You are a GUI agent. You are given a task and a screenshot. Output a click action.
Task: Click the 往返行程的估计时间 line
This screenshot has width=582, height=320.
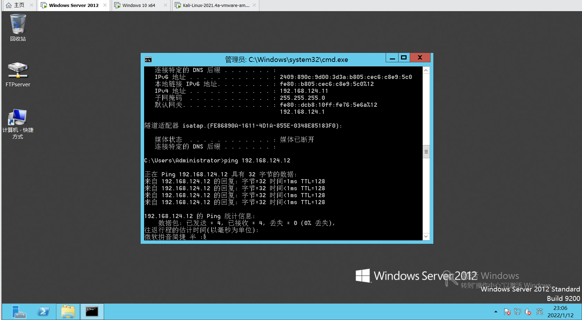pos(202,230)
